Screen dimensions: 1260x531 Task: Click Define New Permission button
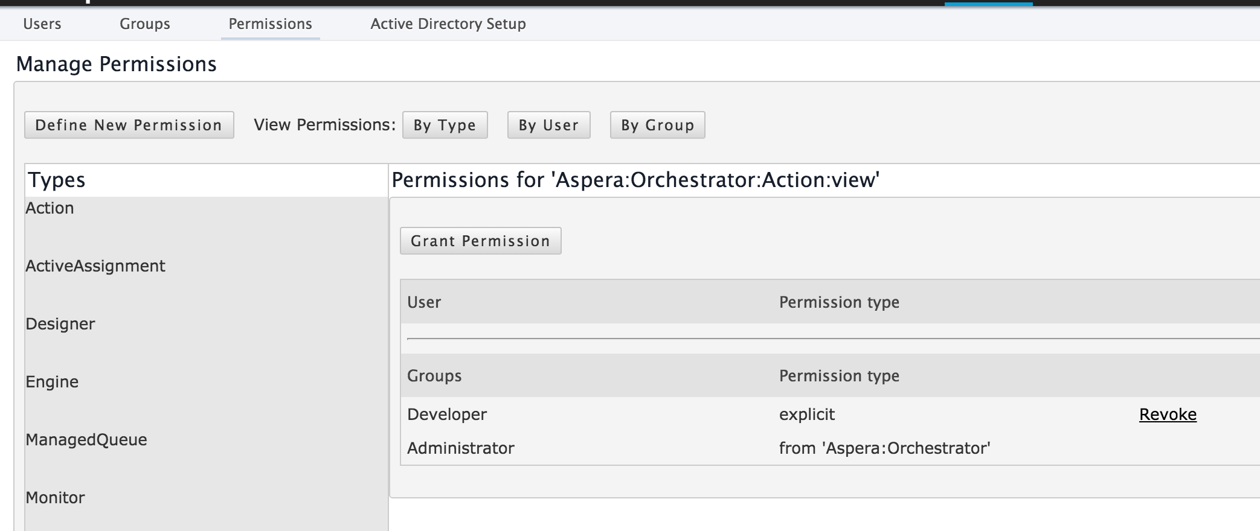point(129,125)
